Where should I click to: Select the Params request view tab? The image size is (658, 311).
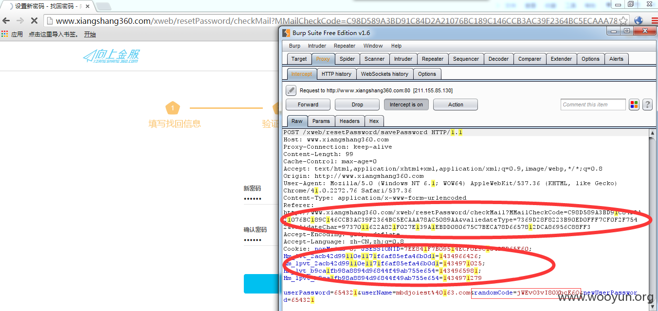(x=321, y=121)
